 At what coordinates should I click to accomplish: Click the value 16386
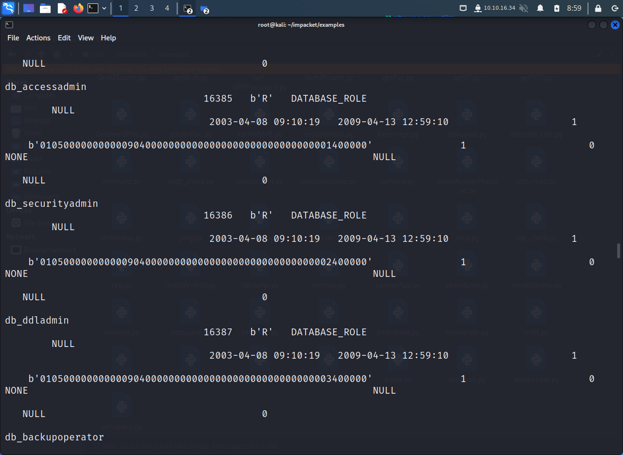[218, 216]
